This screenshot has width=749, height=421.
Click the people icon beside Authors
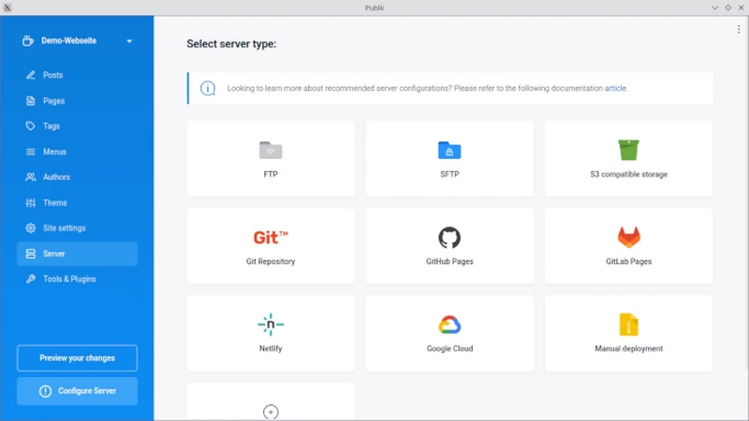tap(31, 177)
